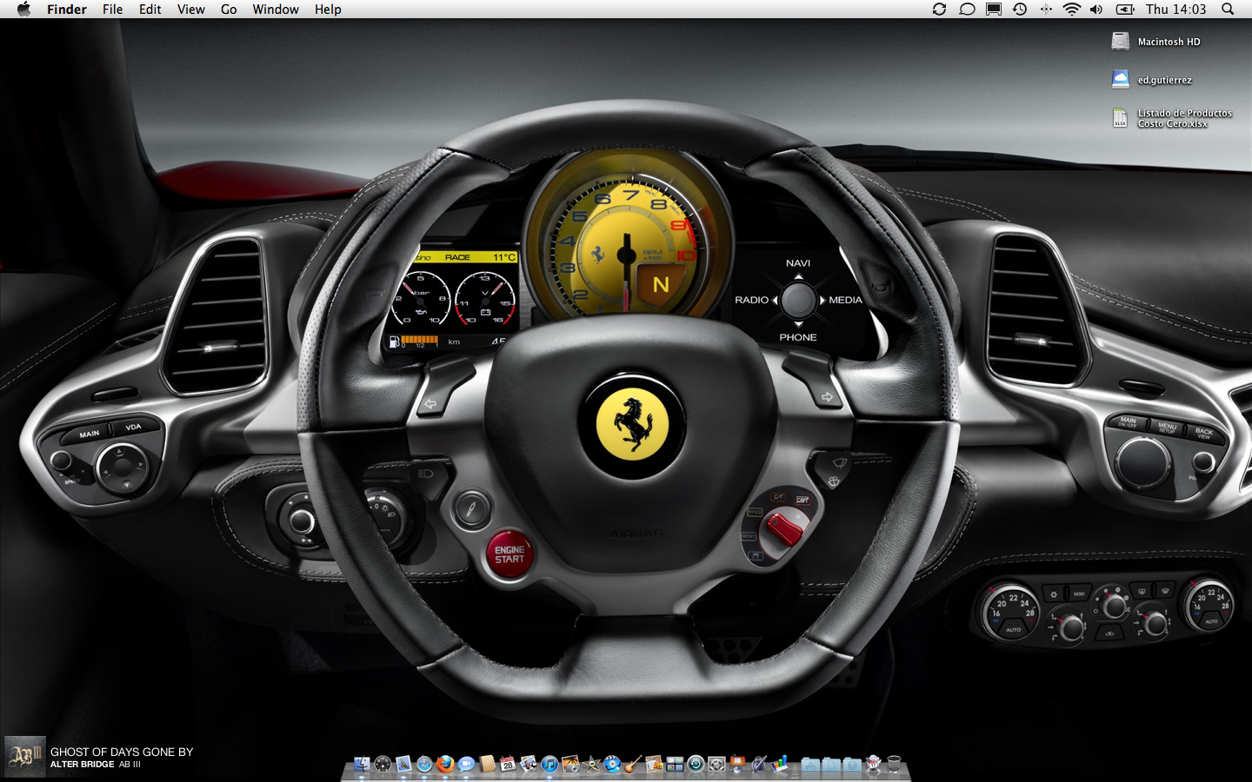Launch Numbers chart icon in Dock

pyautogui.click(x=780, y=764)
